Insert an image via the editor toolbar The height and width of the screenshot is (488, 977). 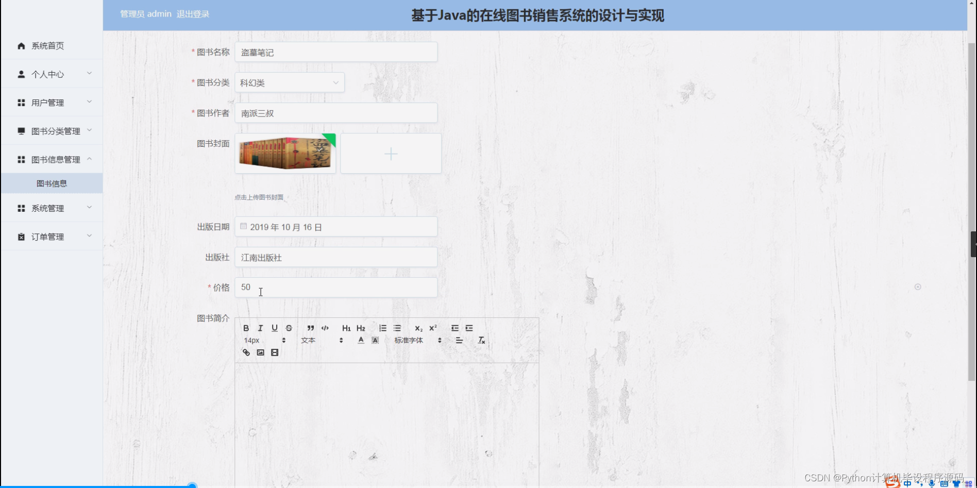tap(260, 352)
